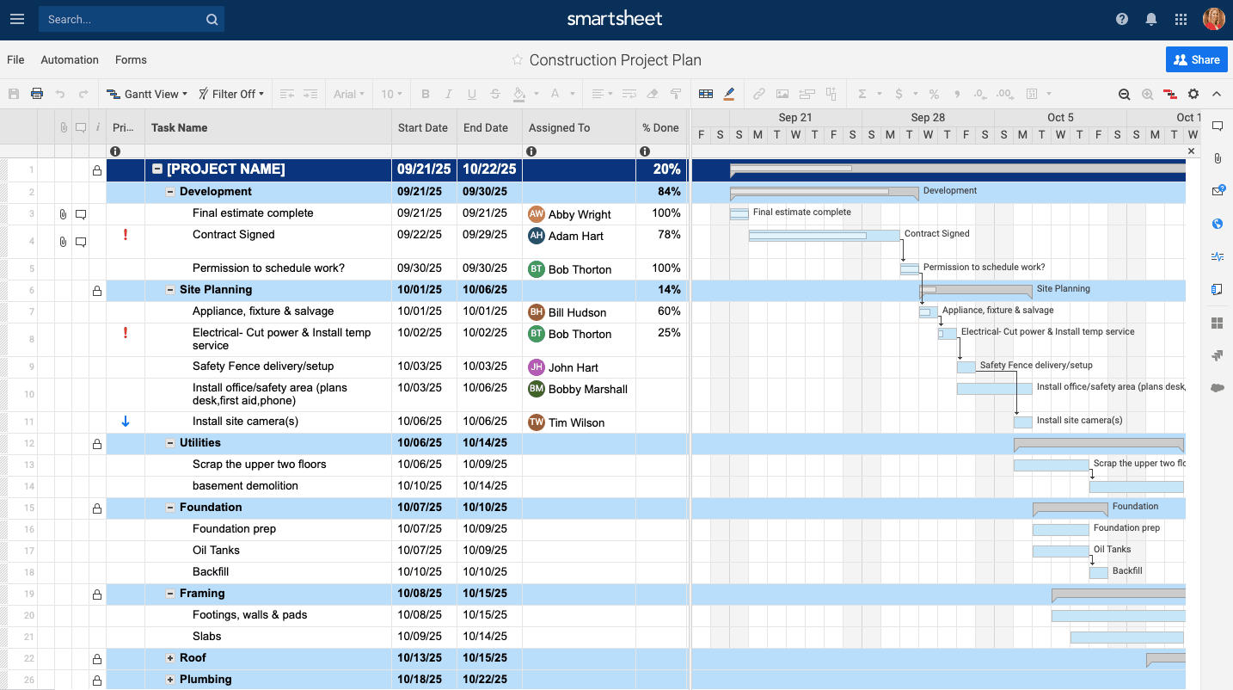Open the highlight changes icon
Image resolution: width=1233 pixels, height=690 pixels.
click(729, 94)
